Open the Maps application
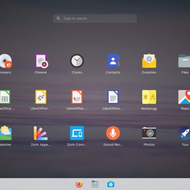The height and width of the screenshot is (190, 190). pyautogui.click(x=184, y=97)
